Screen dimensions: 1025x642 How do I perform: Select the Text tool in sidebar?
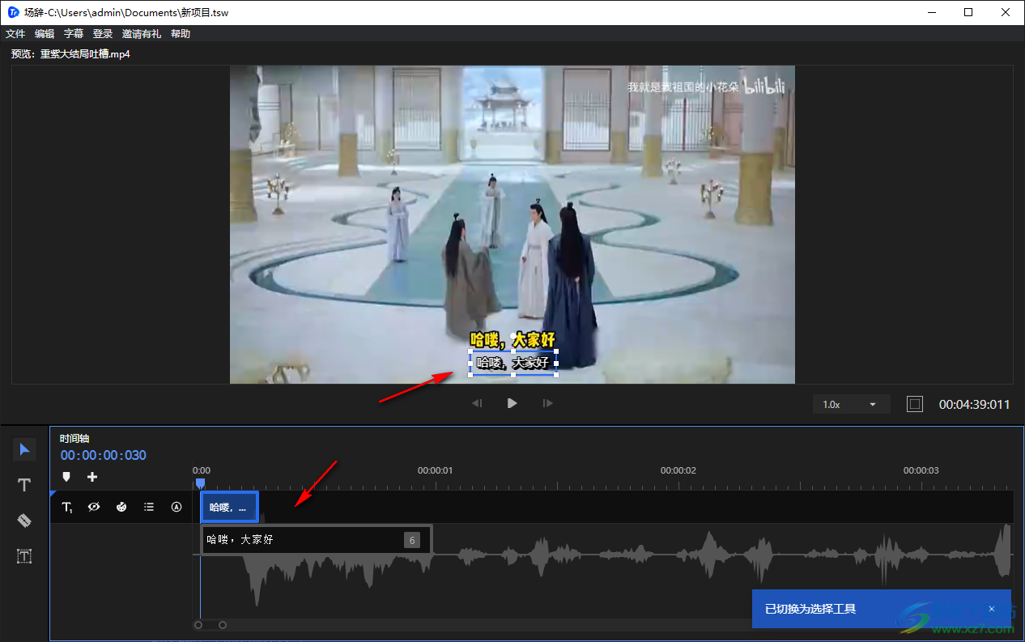(24, 485)
